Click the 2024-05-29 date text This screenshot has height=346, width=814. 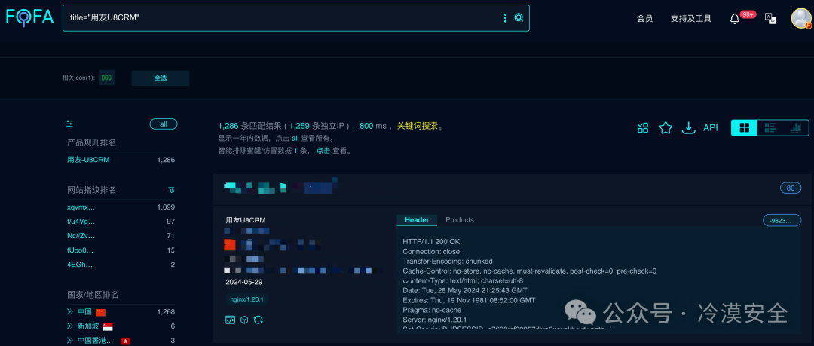click(244, 282)
